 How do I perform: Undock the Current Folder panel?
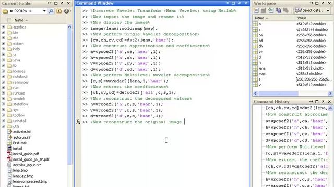tap(62, 3)
